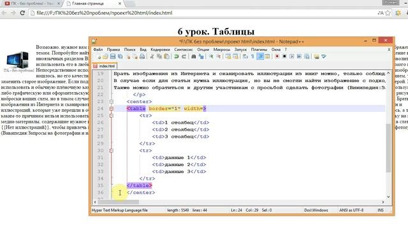Click the editor scrollbar down arrow

(x=388, y=197)
